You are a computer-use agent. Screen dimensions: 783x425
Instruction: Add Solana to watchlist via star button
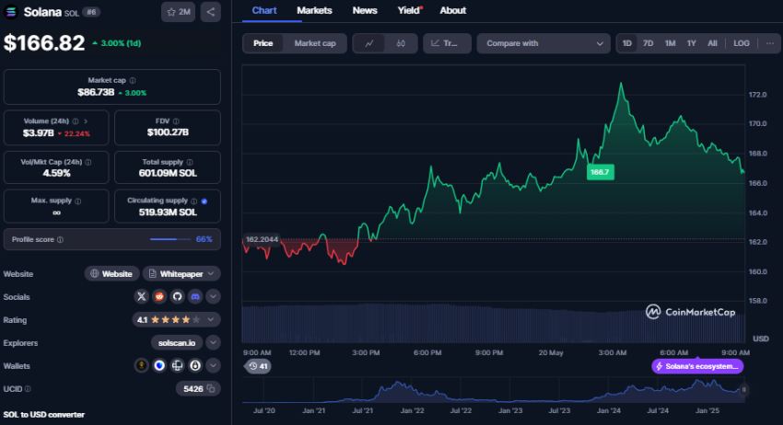point(178,12)
